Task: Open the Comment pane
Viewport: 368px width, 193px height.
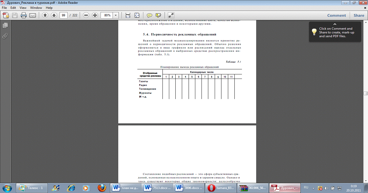Action: click(x=336, y=16)
